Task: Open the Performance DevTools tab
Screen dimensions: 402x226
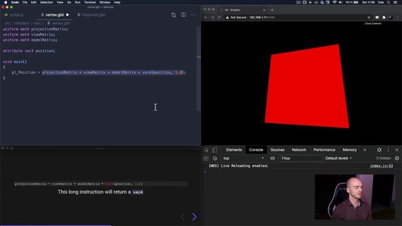Action: click(x=324, y=150)
